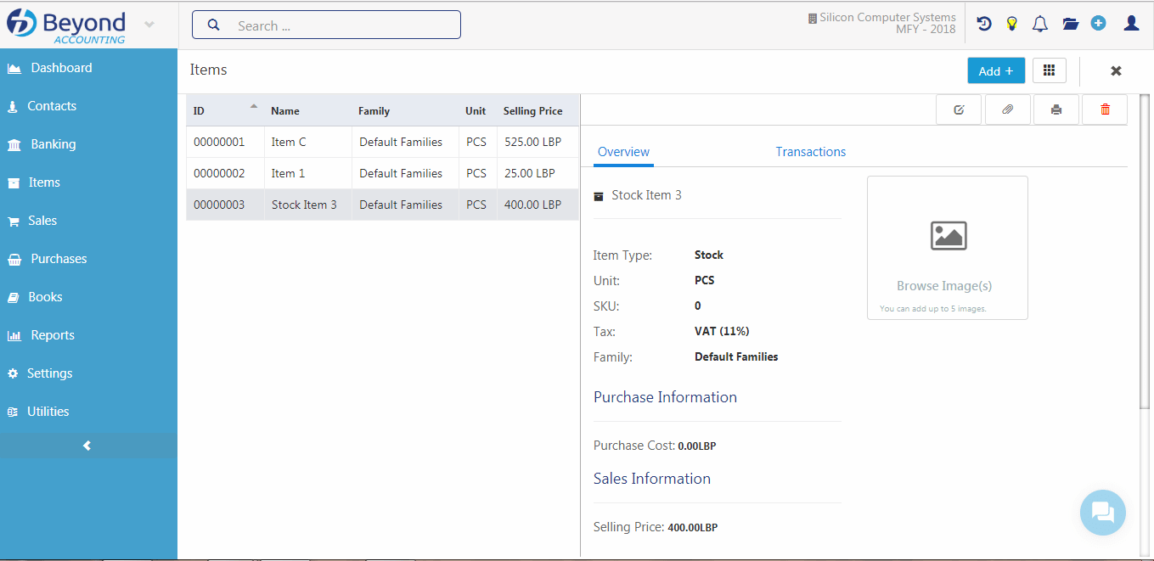
Task: Click the history clock icon in header
Action: (x=984, y=24)
